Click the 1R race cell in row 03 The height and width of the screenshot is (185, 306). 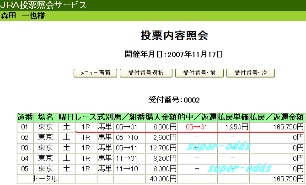click(x=86, y=148)
